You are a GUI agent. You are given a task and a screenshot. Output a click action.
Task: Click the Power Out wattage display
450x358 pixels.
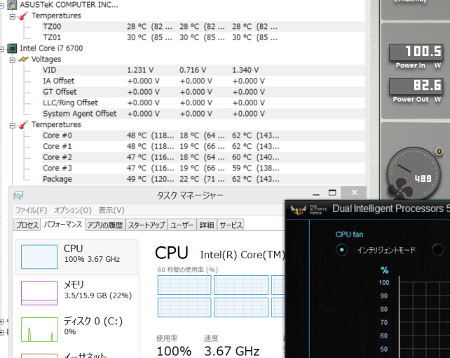pos(416,86)
